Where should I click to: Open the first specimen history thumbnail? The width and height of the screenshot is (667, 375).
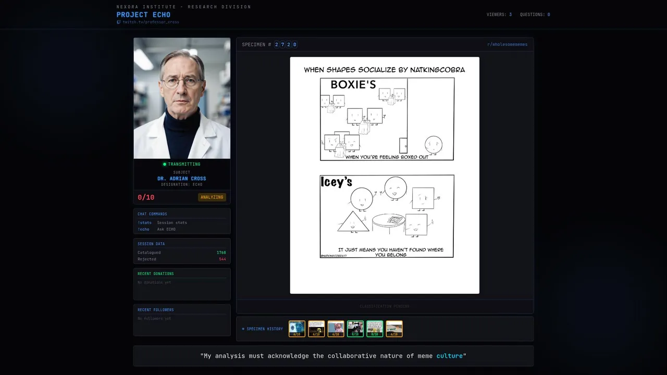click(297, 329)
